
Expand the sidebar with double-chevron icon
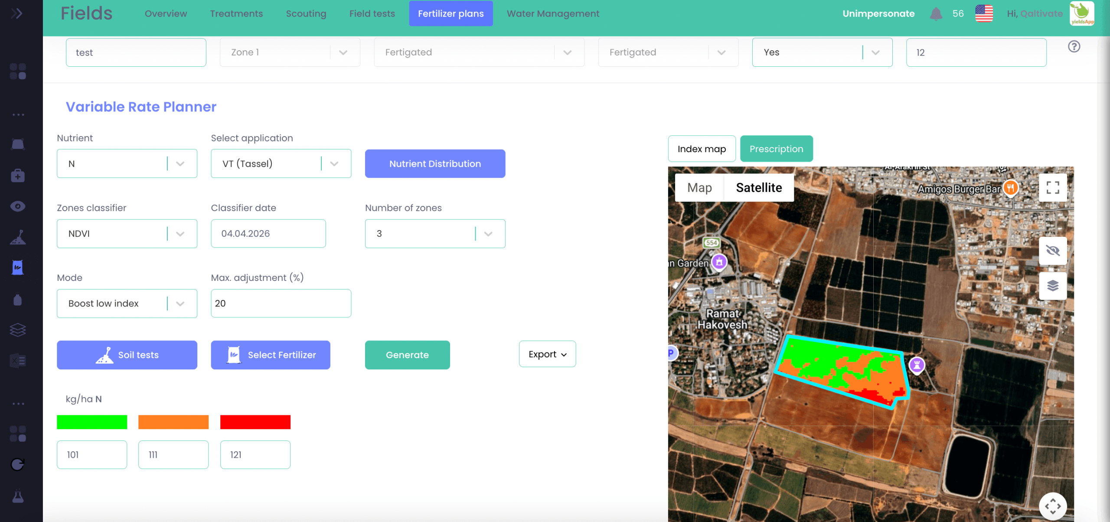(17, 14)
